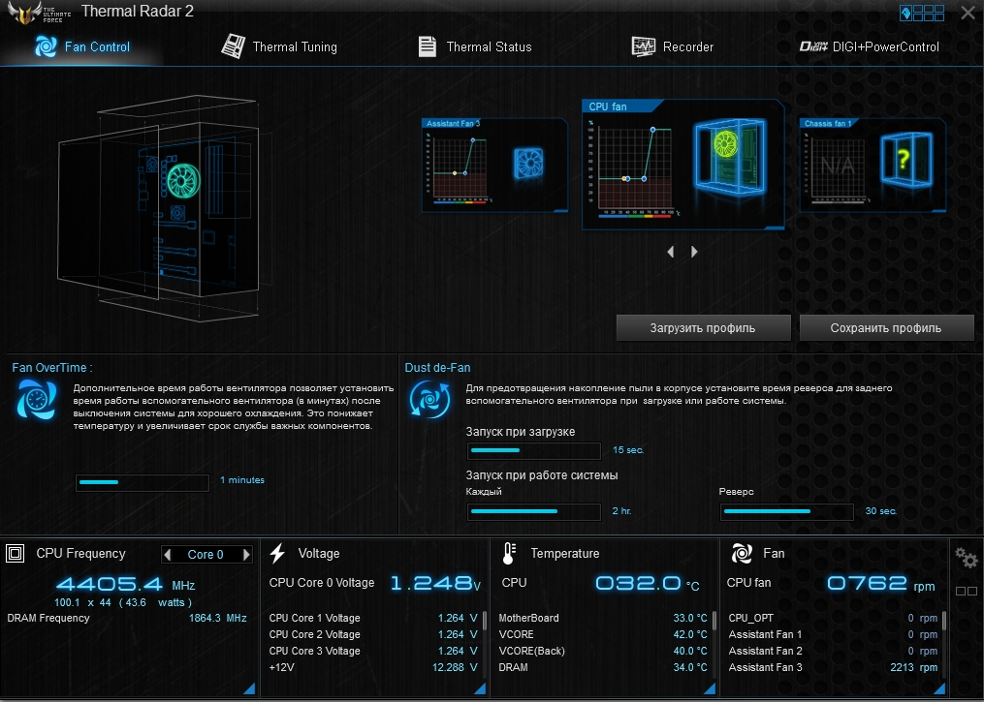Click the yellow question mark on Chassis fan 1
The height and width of the screenshot is (702, 984).
pos(903,159)
